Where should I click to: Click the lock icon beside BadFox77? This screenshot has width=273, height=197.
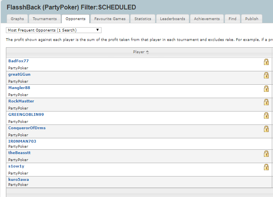coord(266,62)
